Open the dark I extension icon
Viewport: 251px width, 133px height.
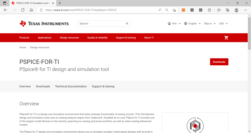coord(192,10)
